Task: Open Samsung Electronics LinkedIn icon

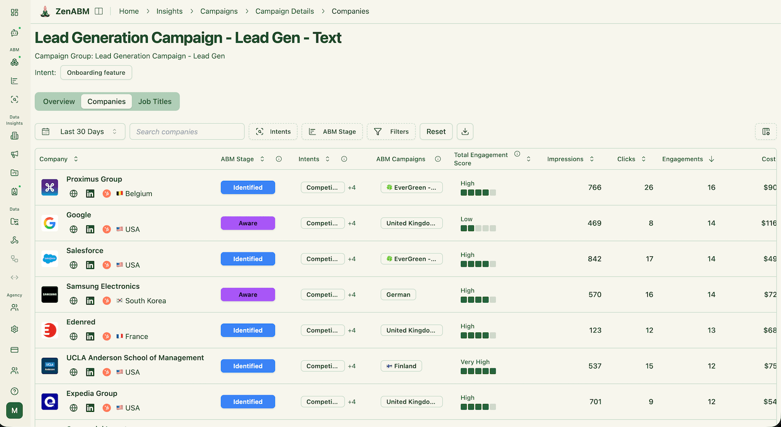Action: tap(90, 301)
